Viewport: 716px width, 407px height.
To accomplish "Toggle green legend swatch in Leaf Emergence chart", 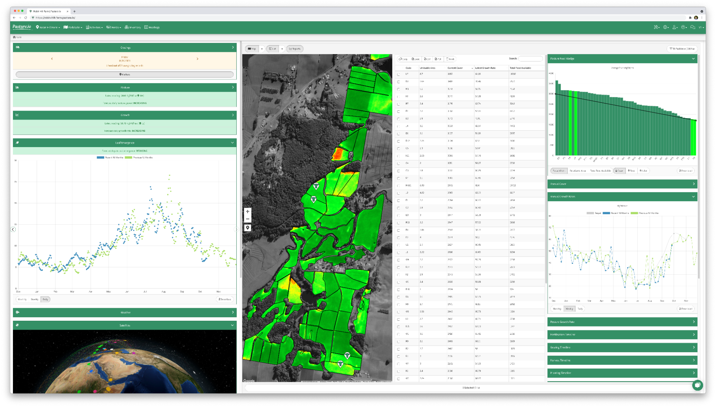I will click(128, 158).
